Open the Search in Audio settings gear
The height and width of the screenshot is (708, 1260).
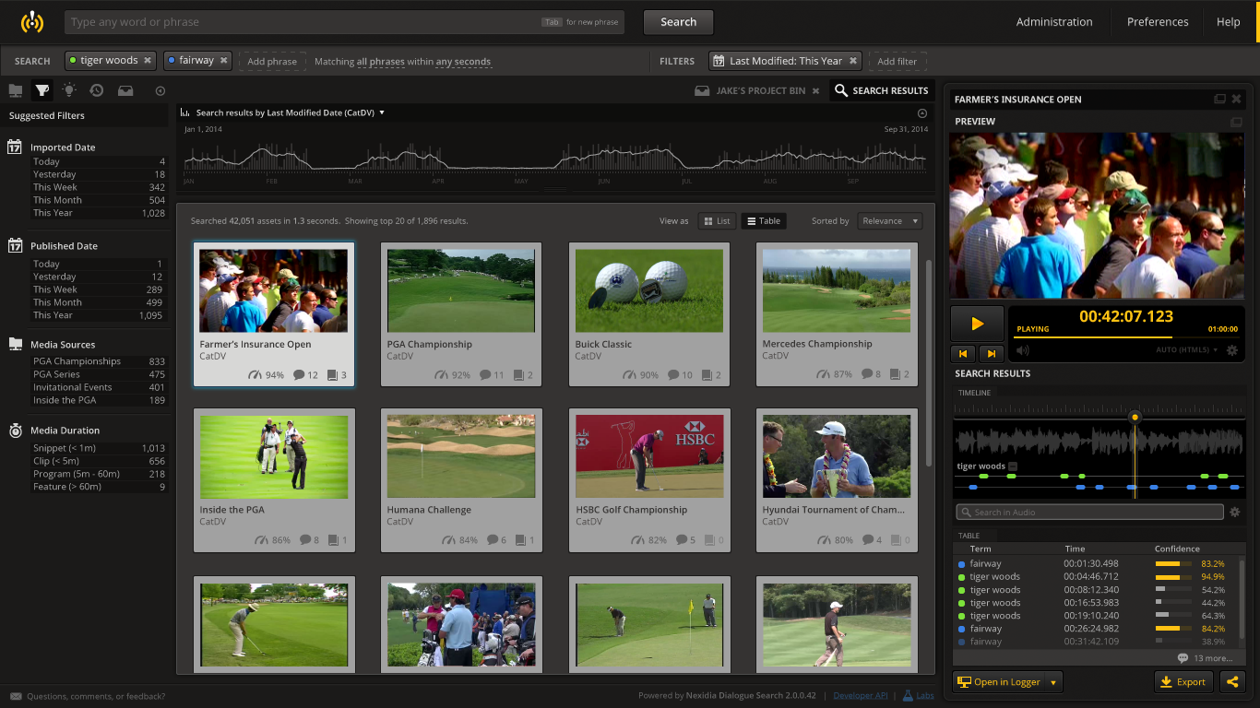tap(1235, 512)
